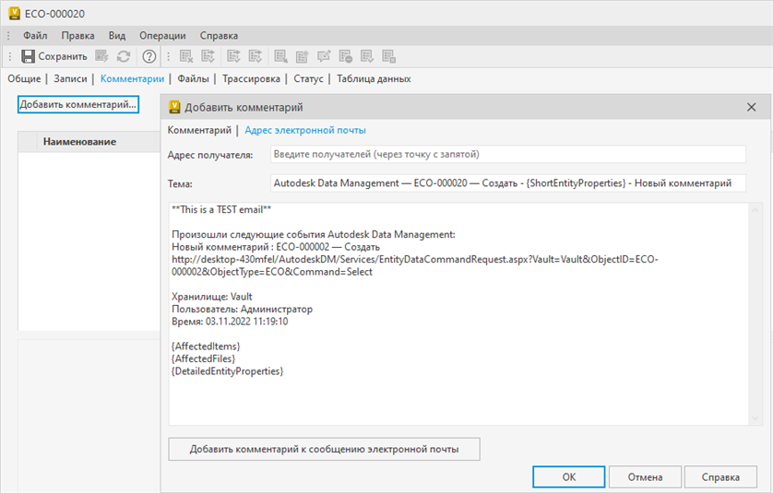Switch to the Таблица данных tab
The image size is (773, 493).
click(x=374, y=79)
